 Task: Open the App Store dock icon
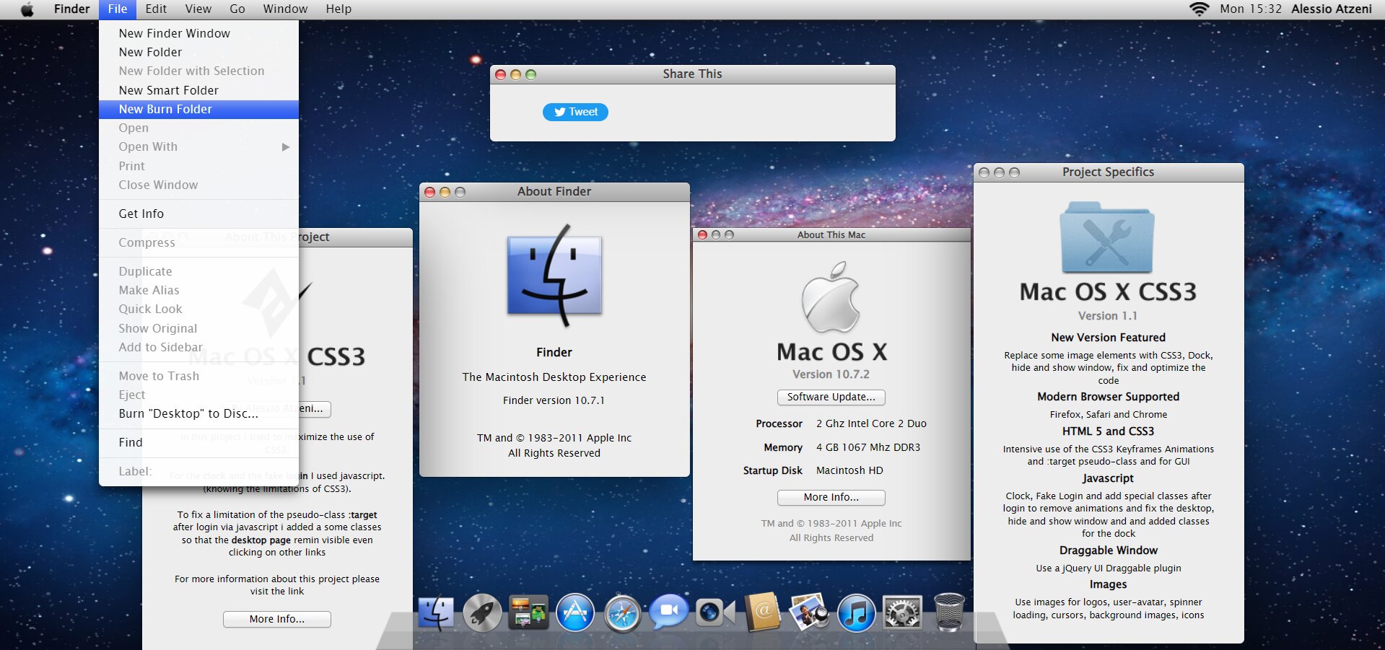575,613
